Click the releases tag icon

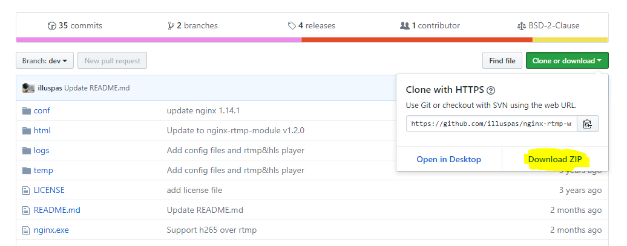coord(292,25)
